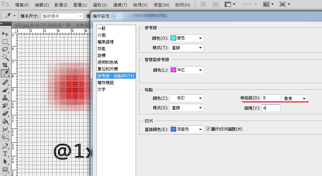Open the 視窗(W) menu
This screenshot has width=322, height=176.
click(162, 5)
